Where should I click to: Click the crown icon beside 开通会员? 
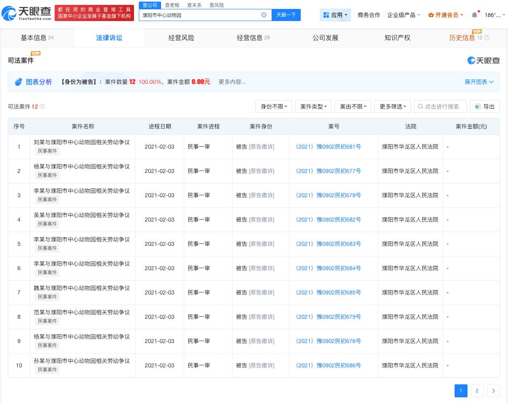[430, 15]
